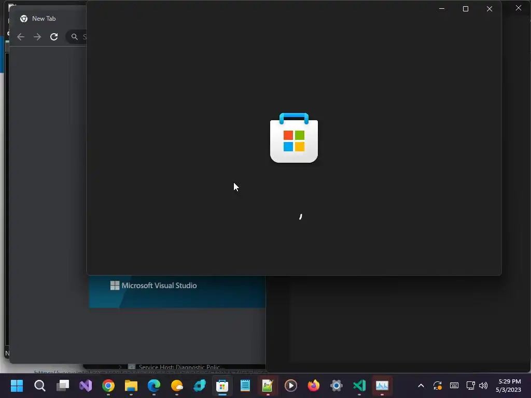
Task: Open taskbar Search
Action: pos(39,386)
